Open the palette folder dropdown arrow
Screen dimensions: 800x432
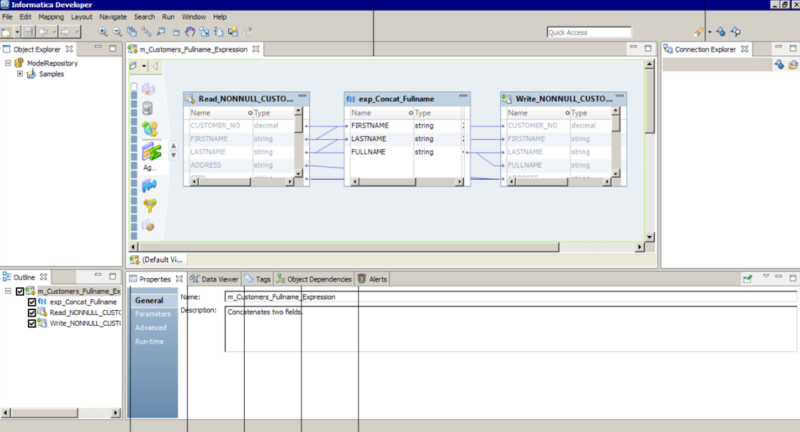click(x=144, y=66)
